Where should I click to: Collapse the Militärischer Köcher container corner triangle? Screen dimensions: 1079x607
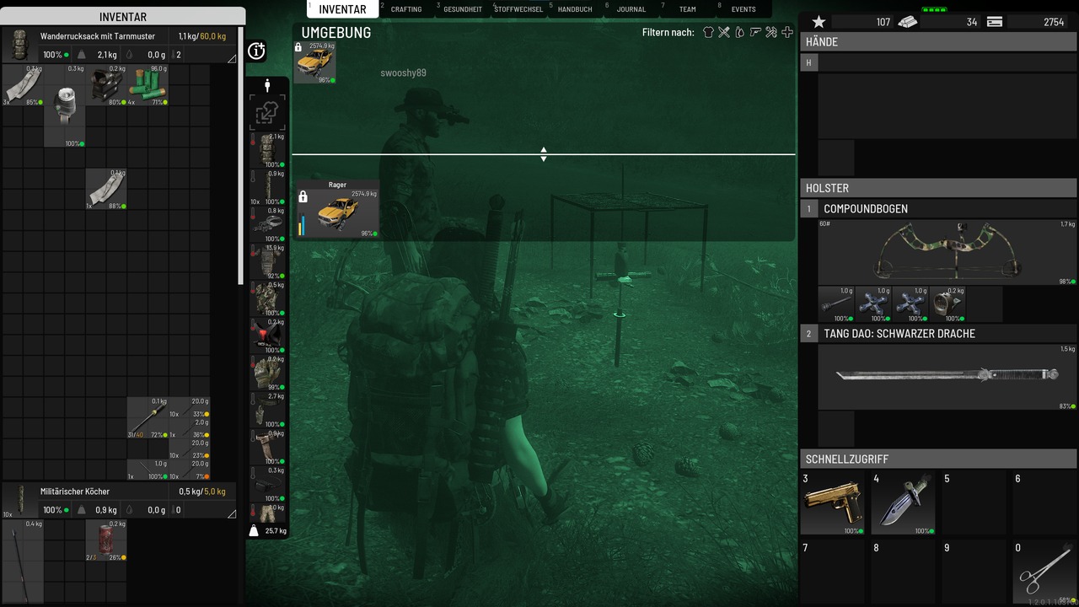coord(232,513)
